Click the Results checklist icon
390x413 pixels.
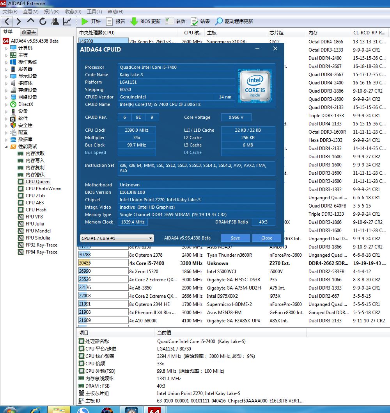click(194, 21)
